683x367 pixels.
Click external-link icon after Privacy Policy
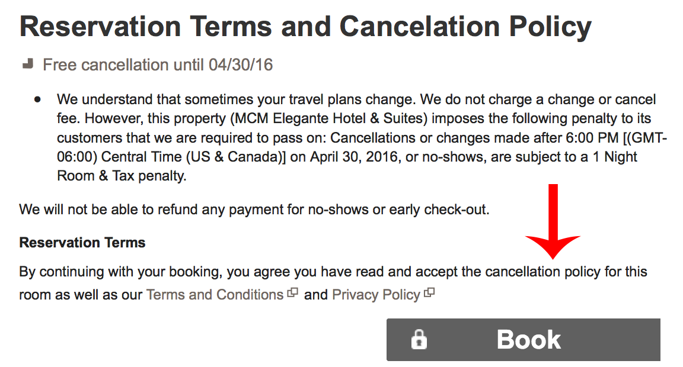(429, 293)
